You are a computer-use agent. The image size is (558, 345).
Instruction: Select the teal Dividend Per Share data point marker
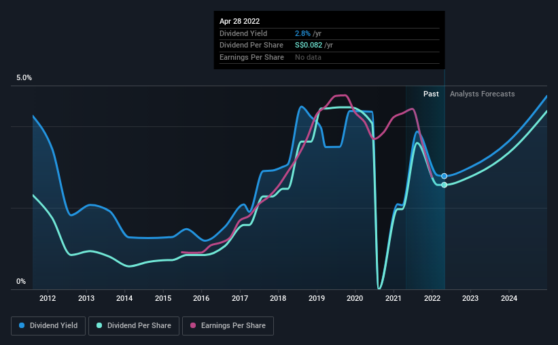coord(444,185)
